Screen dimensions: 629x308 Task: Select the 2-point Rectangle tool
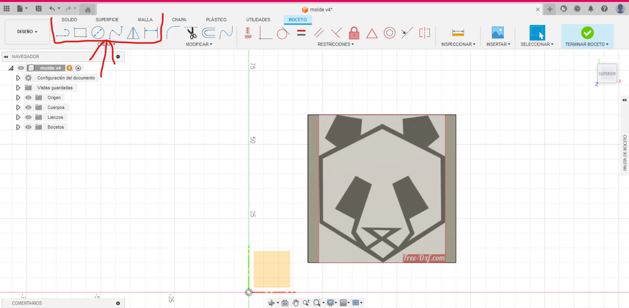80,33
